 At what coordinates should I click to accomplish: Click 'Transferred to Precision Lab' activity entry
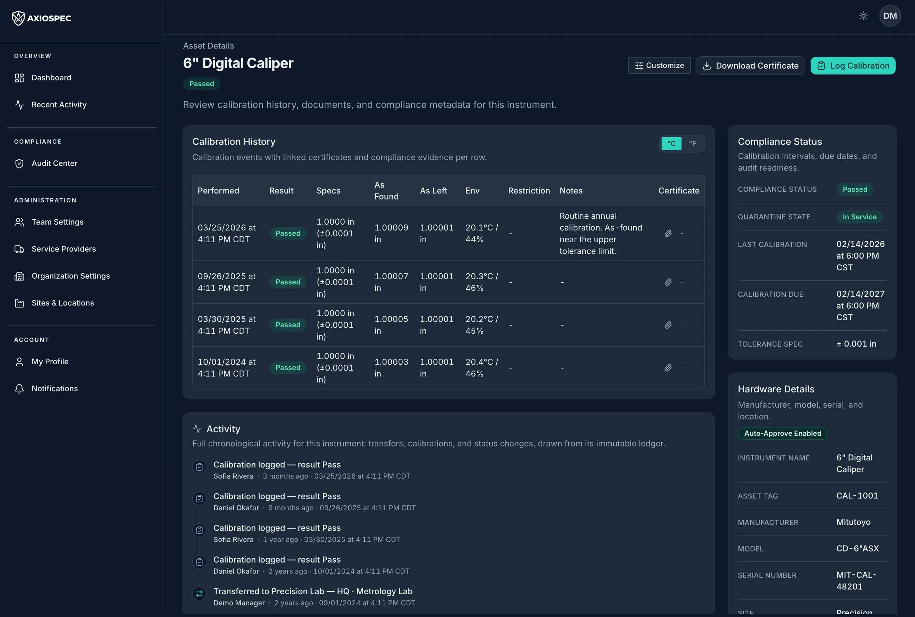[x=313, y=591]
